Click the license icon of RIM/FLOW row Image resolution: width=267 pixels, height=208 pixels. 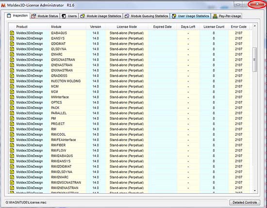pos(12,150)
